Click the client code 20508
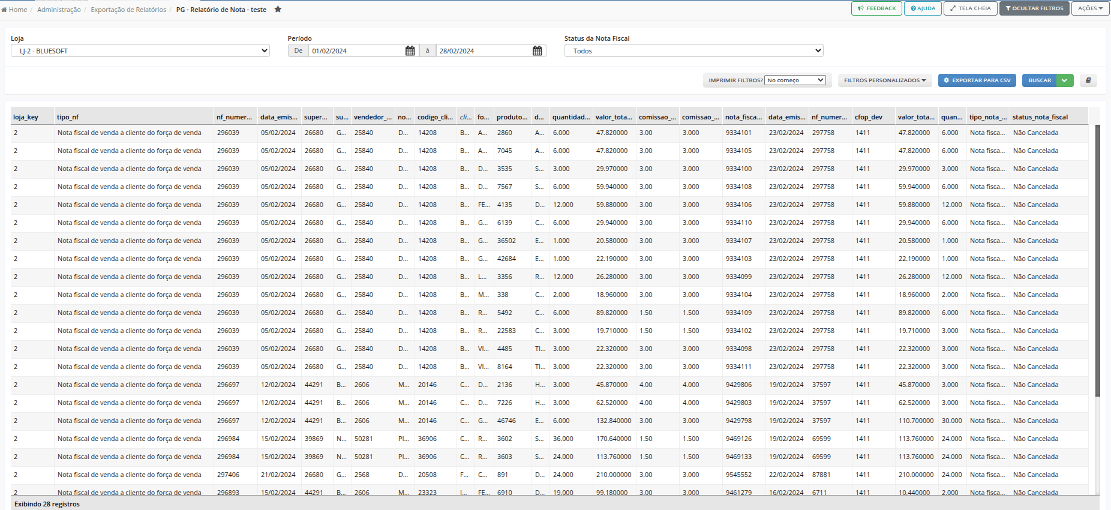 point(427,475)
